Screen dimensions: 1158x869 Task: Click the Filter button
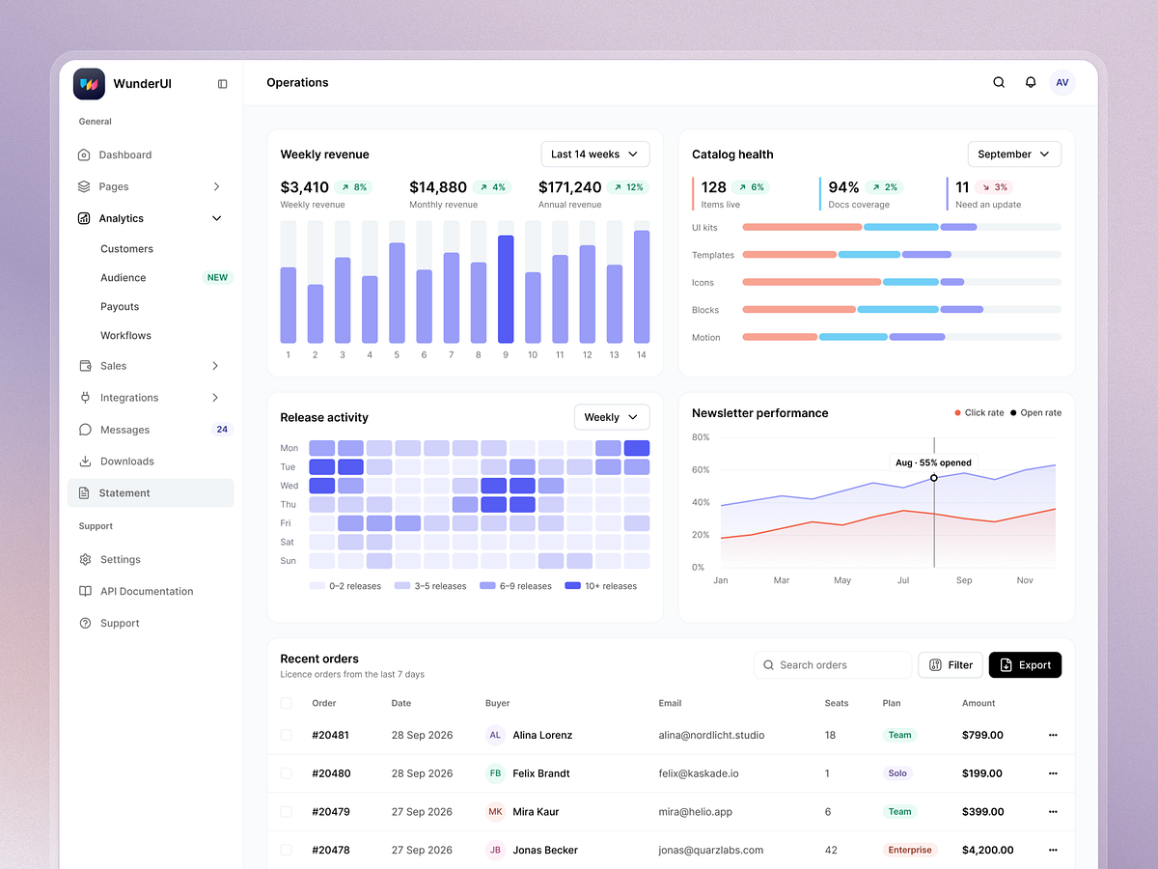click(x=951, y=665)
